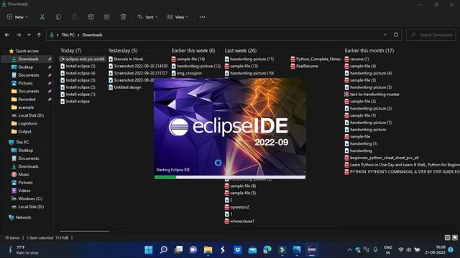Click the Cut icon in the toolbar
The height and width of the screenshot is (258, 460).
pyautogui.click(x=42, y=17)
